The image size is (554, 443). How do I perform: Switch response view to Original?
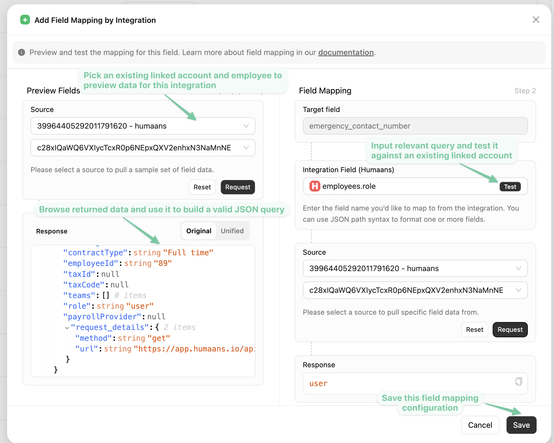coord(199,231)
